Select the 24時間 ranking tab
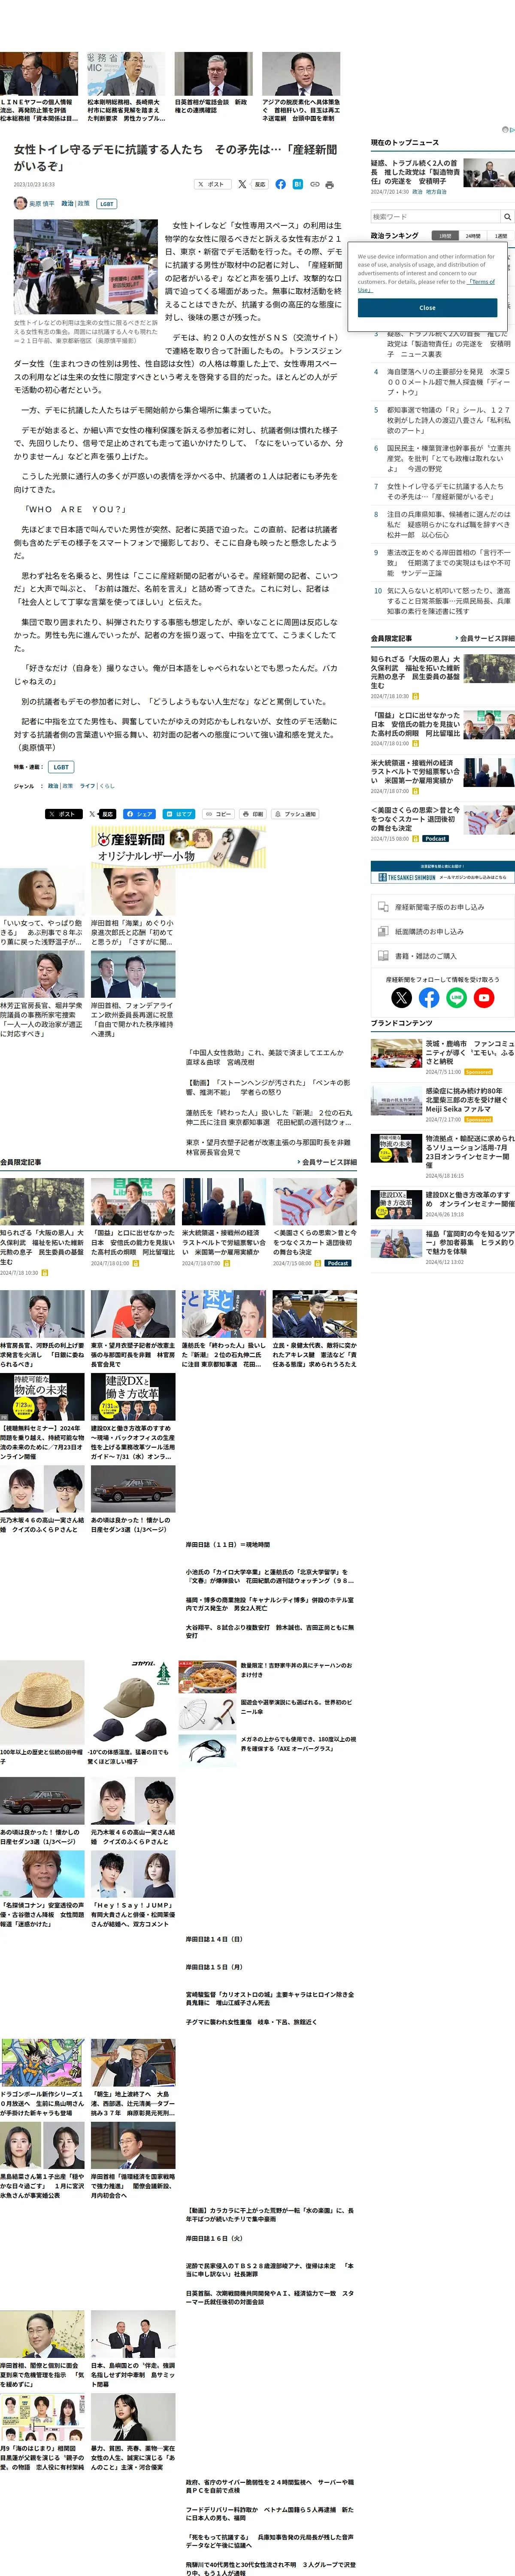Image resolution: width=515 pixels, height=2576 pixels. [x=472, y=236]
